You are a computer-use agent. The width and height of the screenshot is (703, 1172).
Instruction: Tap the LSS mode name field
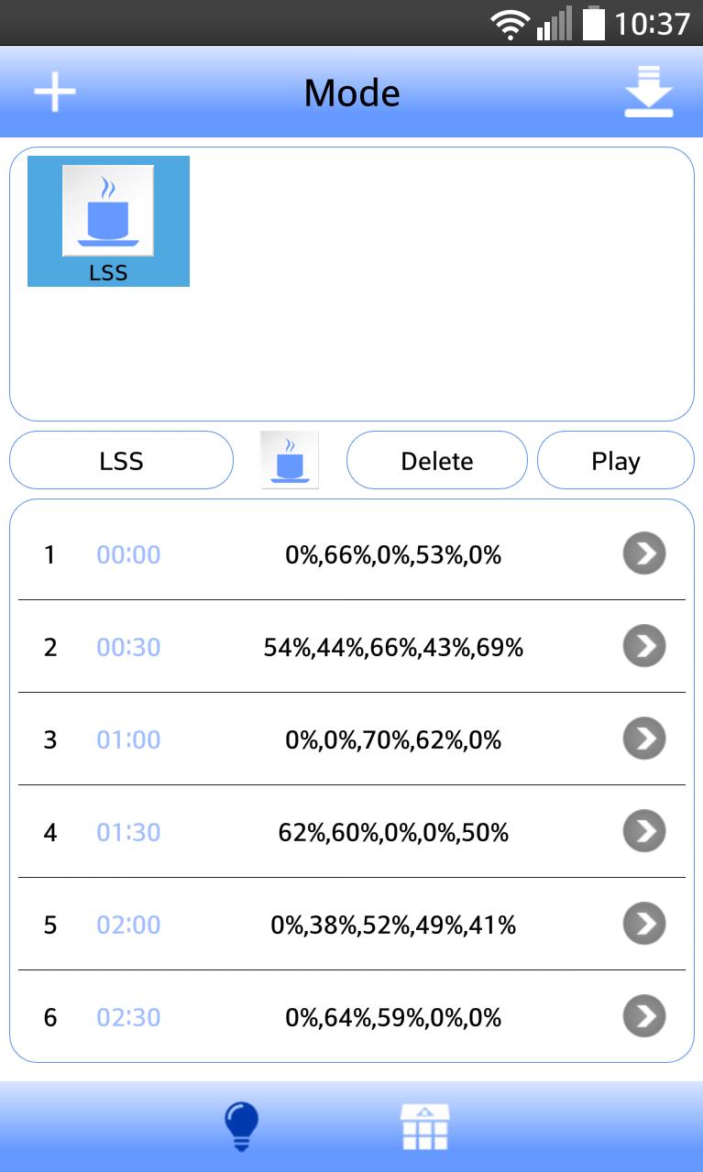tap(122, 460)
